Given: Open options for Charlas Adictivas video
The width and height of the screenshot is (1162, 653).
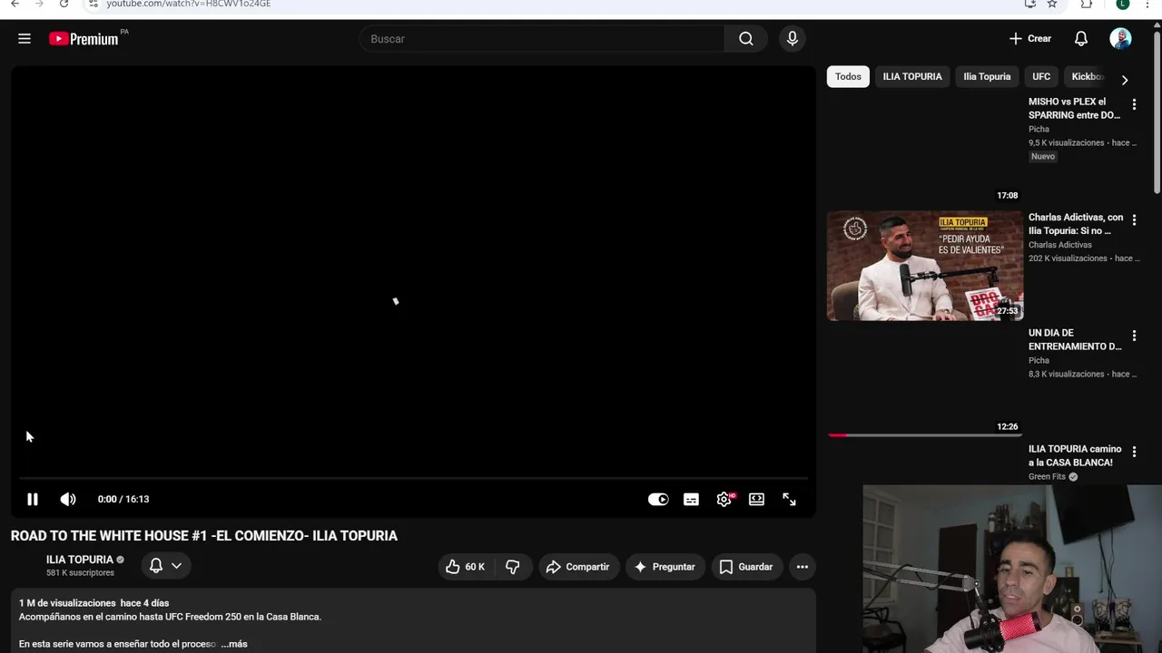Looking at the screenshot, I should point(1134,220).
